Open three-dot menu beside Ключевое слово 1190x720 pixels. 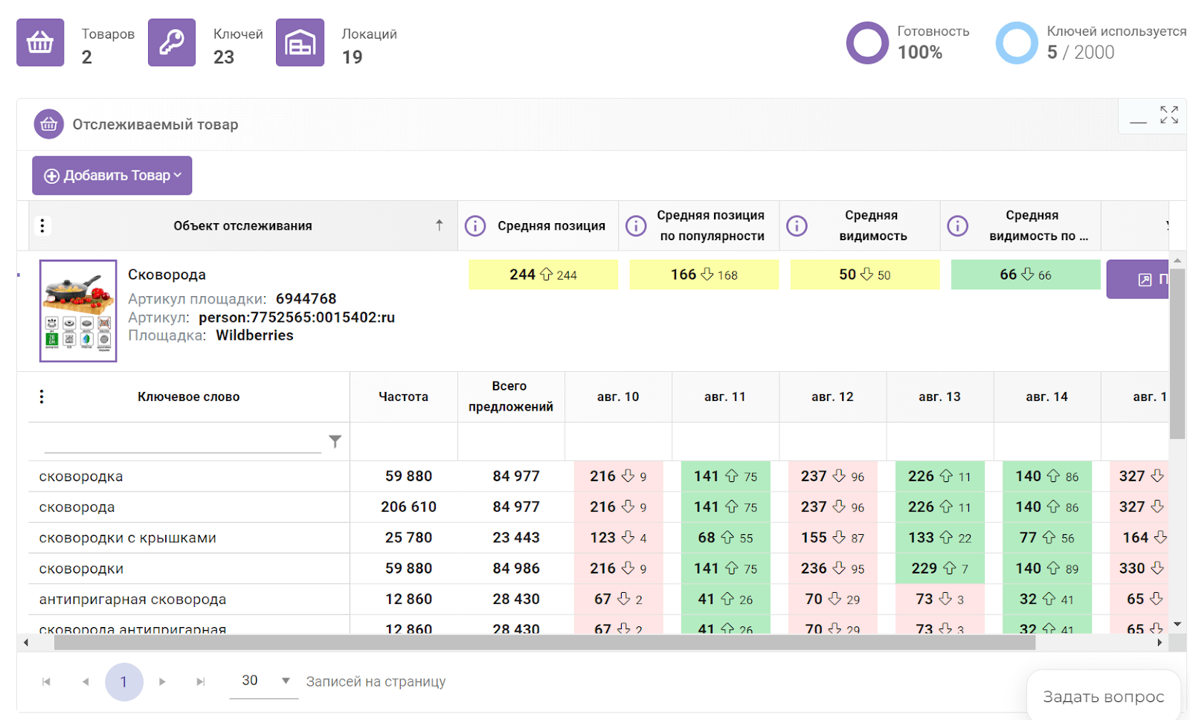42,396
